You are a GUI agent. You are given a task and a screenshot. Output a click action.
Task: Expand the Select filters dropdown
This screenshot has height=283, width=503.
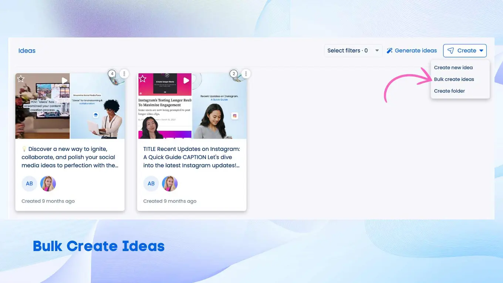pyautogui.click(x=353, y=51)
